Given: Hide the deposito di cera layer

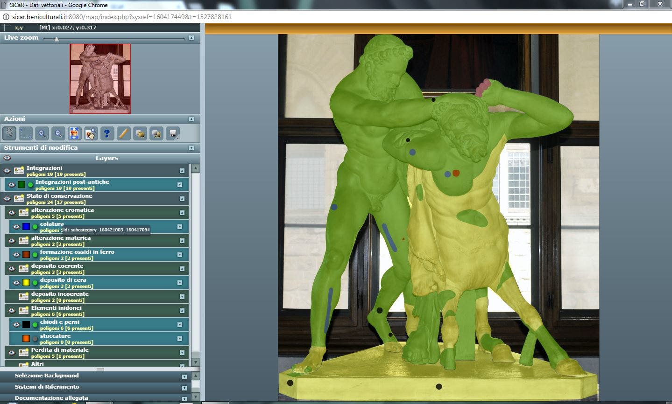Looking at the screenshot, I should pos(16,283).
